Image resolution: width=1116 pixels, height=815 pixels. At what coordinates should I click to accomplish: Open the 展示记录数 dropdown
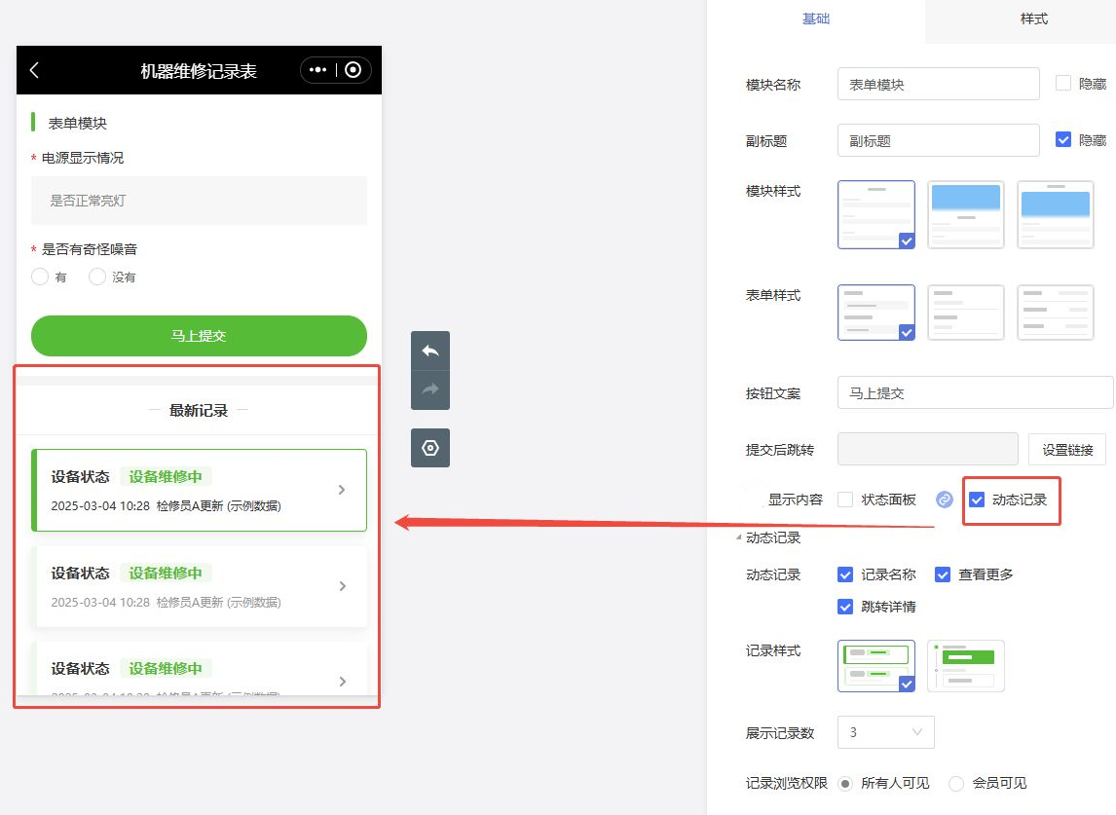pos(885,732)
